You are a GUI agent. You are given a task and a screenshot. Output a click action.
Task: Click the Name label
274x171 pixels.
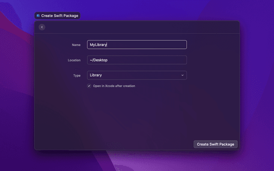tap(76, 44)
